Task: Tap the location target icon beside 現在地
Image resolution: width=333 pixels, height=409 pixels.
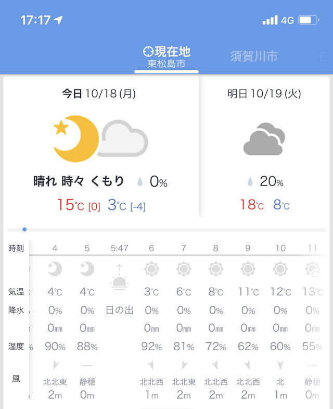Action: (x=148, y=52)
